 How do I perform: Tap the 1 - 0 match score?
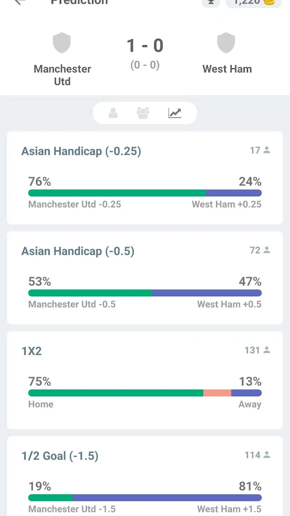145,46
